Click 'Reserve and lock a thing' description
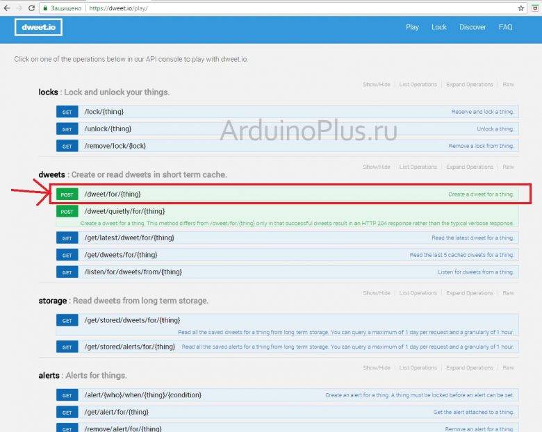The image size is (542, 432). pos(482,112)
